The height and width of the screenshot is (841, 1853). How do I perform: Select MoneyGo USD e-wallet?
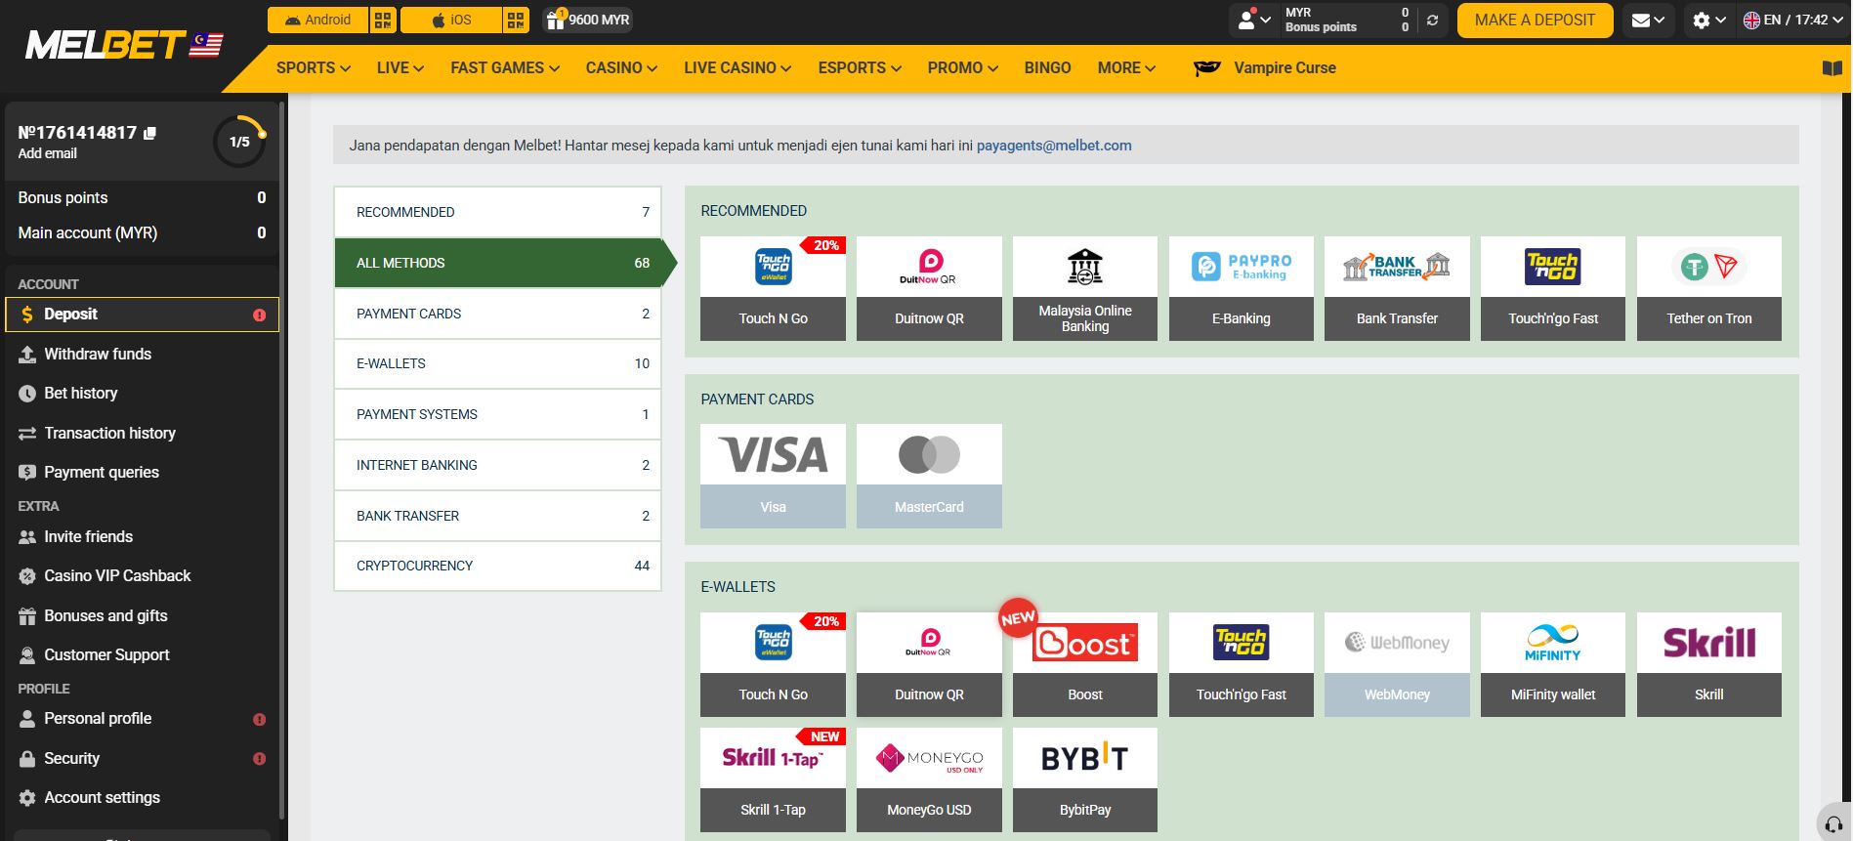point(929,779)
